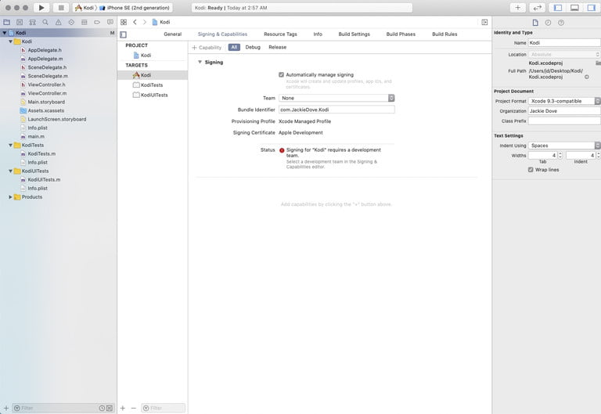The height and width of the screenshot is (414, 601).
Task: Toggle the debug area panel button
Action: tap(574, 8)
